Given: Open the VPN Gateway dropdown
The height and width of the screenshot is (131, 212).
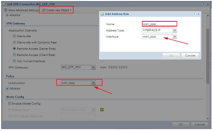Looking at the screenshot, I should (93, 67).
